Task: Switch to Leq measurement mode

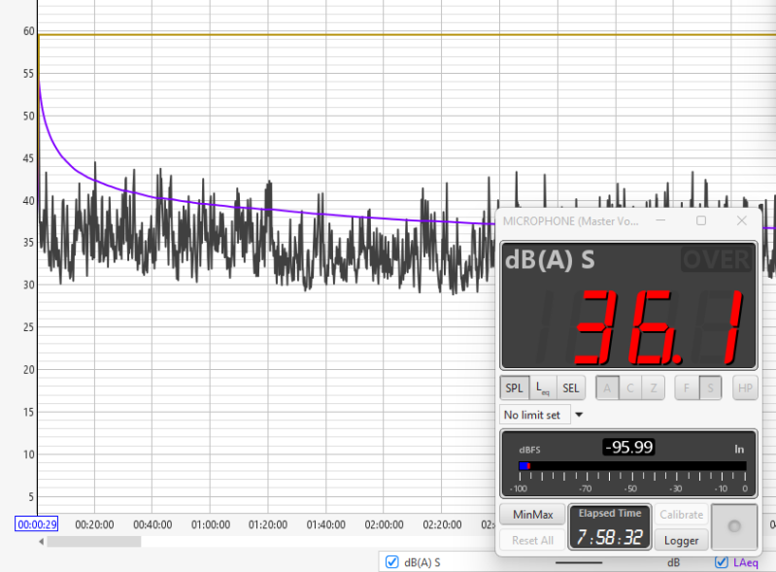Action: pos(542,388)
